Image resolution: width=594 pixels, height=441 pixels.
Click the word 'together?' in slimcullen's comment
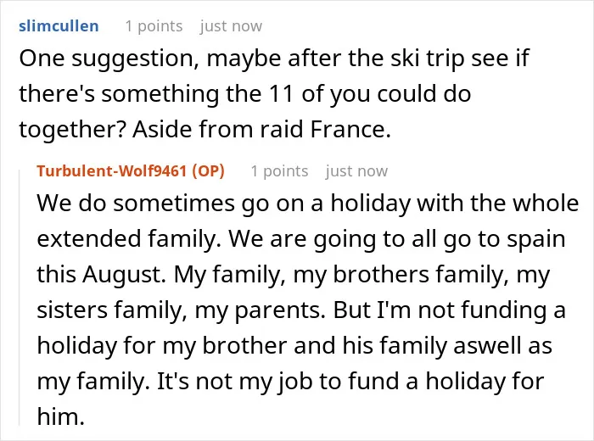click(73, 130)
